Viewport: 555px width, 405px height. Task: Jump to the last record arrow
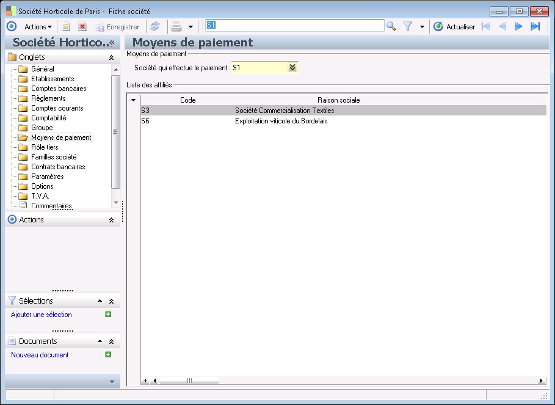[x=535, y=26]
